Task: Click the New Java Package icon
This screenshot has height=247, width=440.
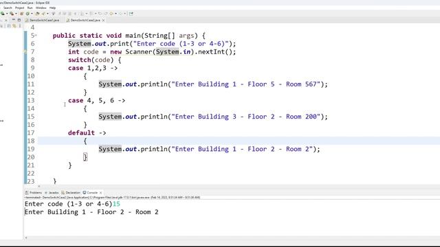Action: 21,14
